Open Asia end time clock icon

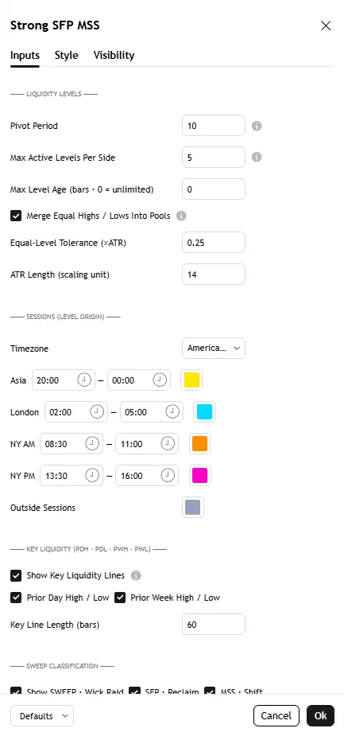tap(160, 380)
